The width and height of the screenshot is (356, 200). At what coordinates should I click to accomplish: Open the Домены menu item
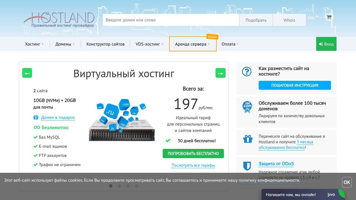[x=63, y=44]
